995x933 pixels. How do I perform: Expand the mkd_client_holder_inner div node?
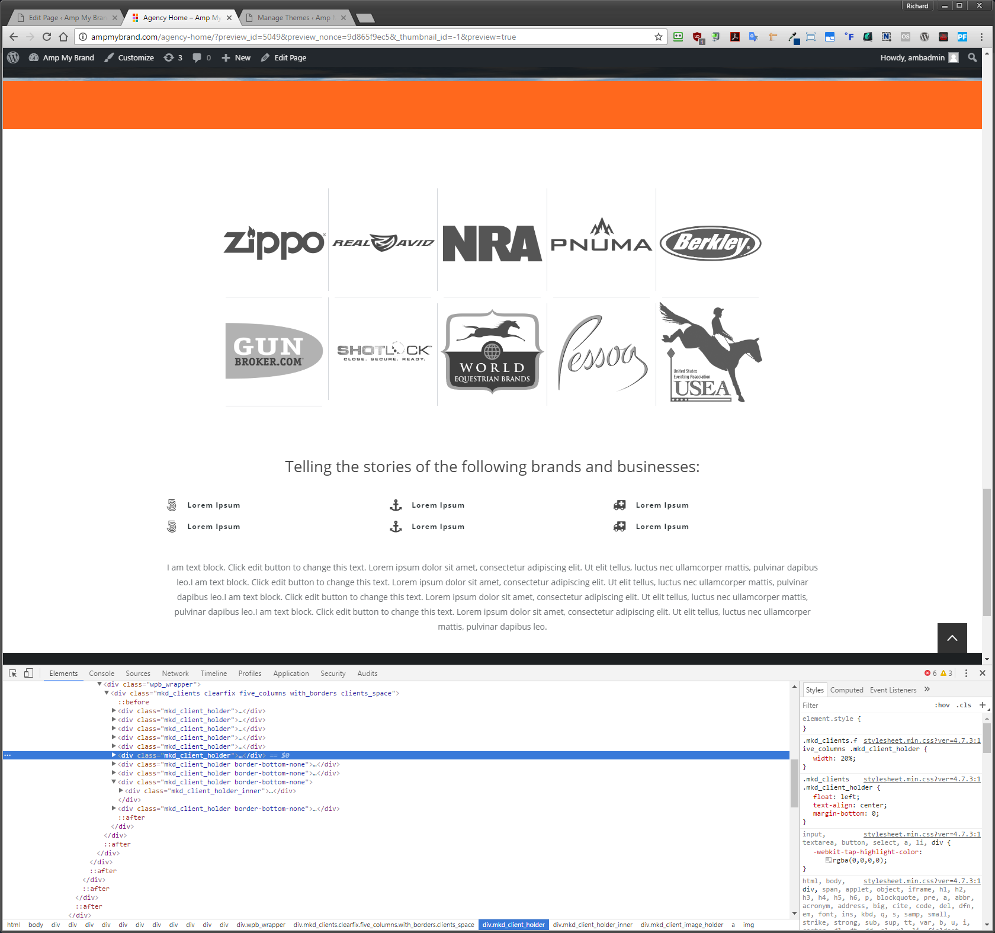121,791
